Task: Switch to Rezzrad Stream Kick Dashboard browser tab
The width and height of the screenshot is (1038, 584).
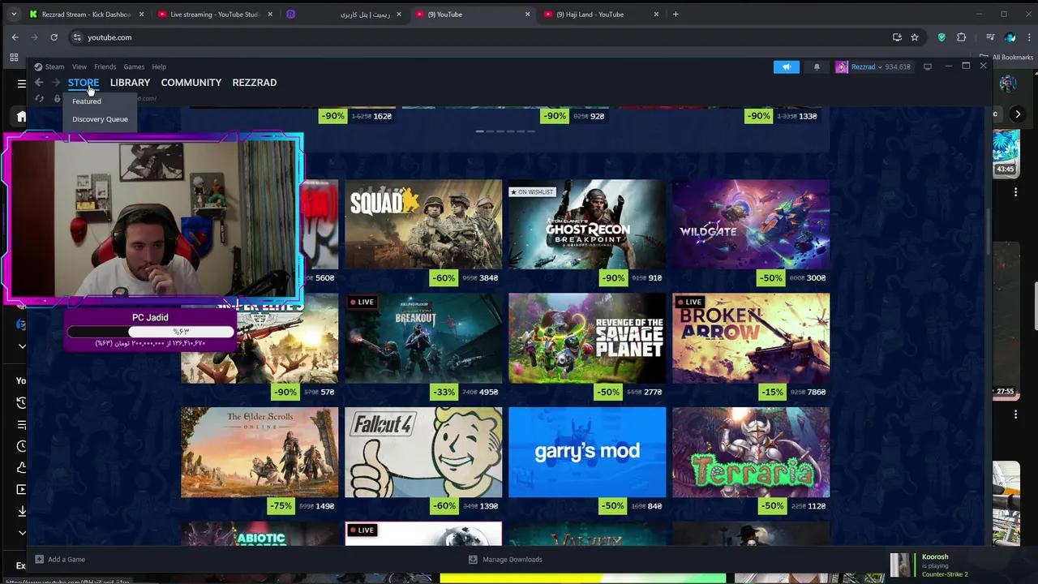Action: [x=87, y=14]
